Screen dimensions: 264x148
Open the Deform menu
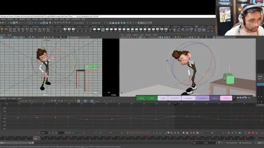42,19
